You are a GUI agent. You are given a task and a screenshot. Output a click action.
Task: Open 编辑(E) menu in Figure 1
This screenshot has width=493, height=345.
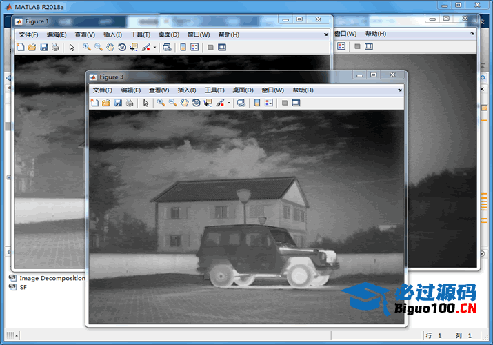pos(57,34)
